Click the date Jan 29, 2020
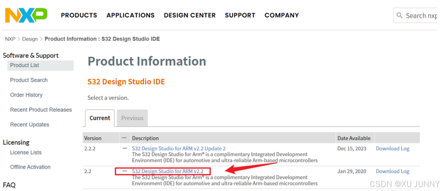This screenshot has width=441, height=191. [x=352, y=171]
